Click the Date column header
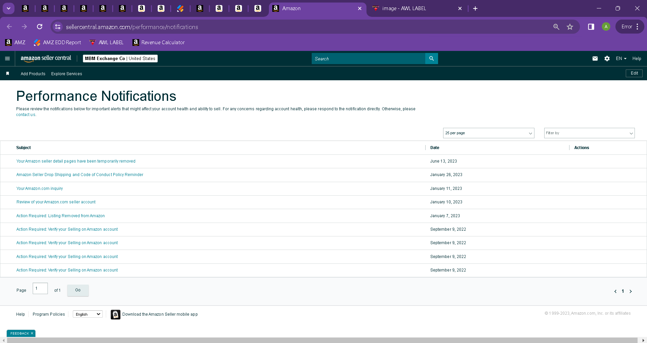Image resolution: width=647 pixels, height=343 pixels. pyautogui.click(x=435, y=148)
